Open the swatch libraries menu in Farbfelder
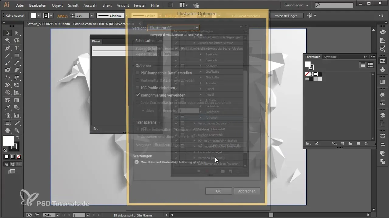Viewport: 389px width, 218px height. (309, 144)
